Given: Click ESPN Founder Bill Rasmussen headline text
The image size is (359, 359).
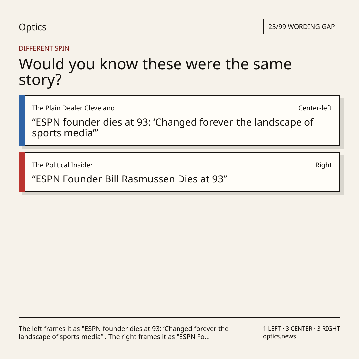Looking at the screenshot, I should point(129,179).
